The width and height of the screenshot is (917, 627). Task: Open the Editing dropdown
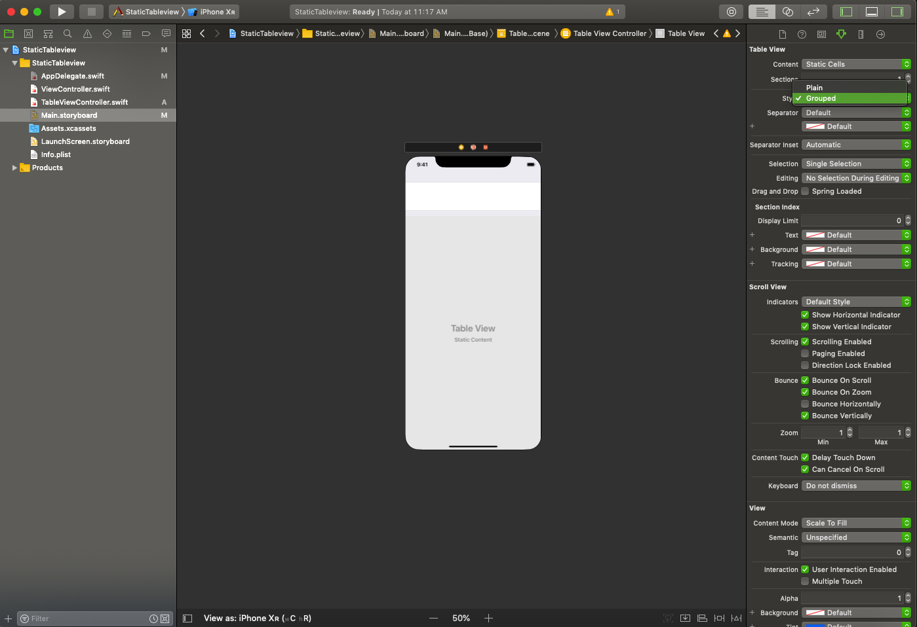[x=856, y=178]
